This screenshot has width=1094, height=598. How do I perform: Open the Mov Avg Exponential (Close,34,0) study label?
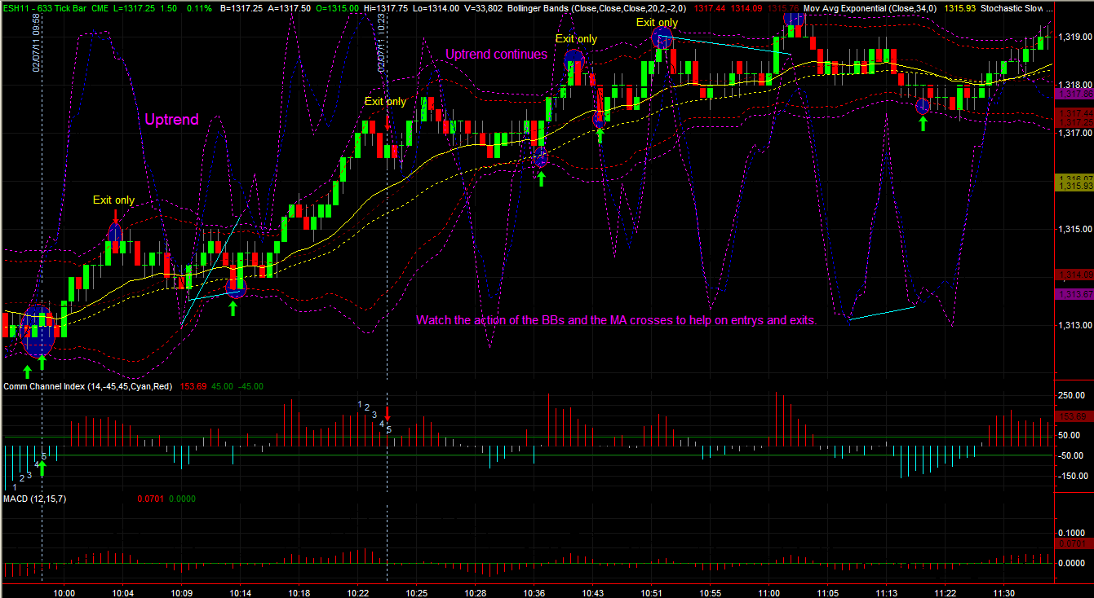coord(870,8)
